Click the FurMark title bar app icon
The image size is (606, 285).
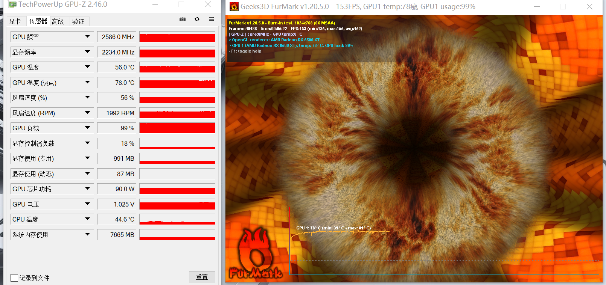point(234,6)
